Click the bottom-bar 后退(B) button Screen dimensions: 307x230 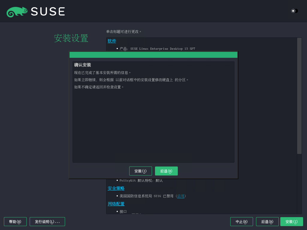point(267,222)
